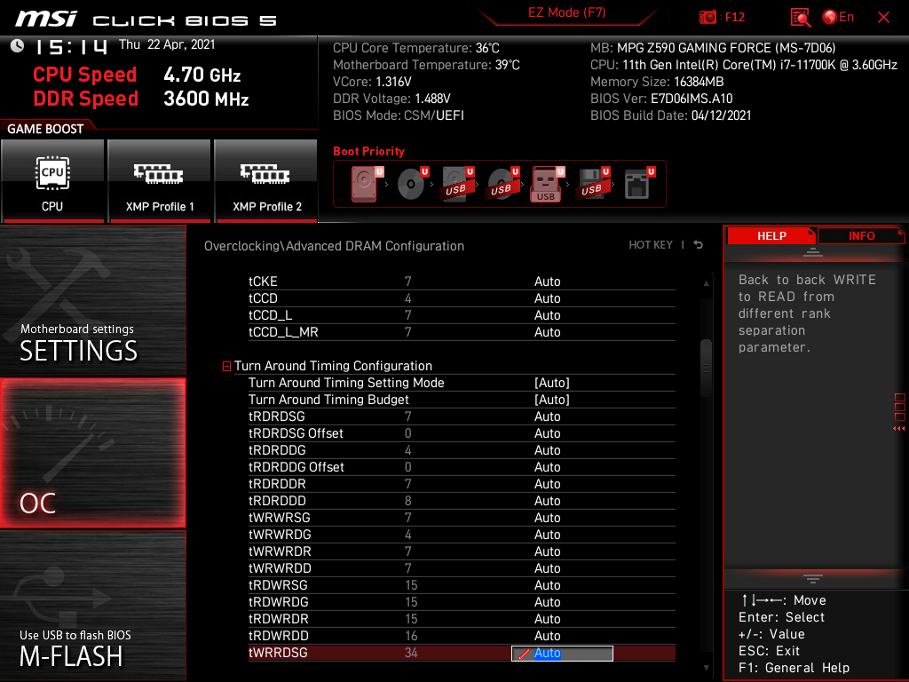Select the USB key boot device
Screen dimensions: 909x682
(547, 184)
